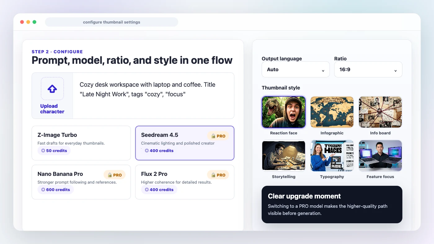Click the Clear upgrade moment banner
The height and width of the screenshot is (244, 434).
[x=332, y=204]
